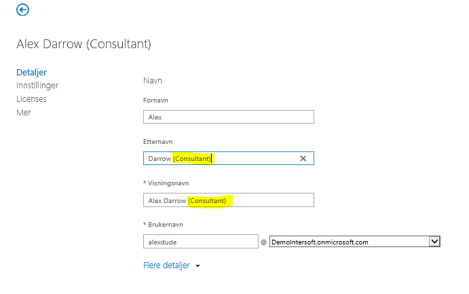Open the DemoIntersoft.onmicrosoft.com domain combo box
Viewport: 469px width, 294px height.
click(355, 242)
